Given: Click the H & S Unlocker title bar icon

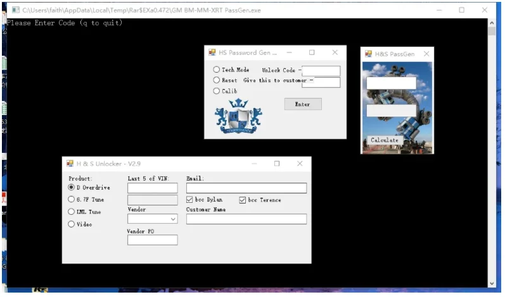Looking at the screenshot, I should [x=70, y=164].
